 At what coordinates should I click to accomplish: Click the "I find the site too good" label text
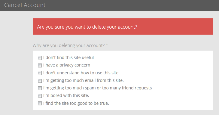(x=76, y=103)
